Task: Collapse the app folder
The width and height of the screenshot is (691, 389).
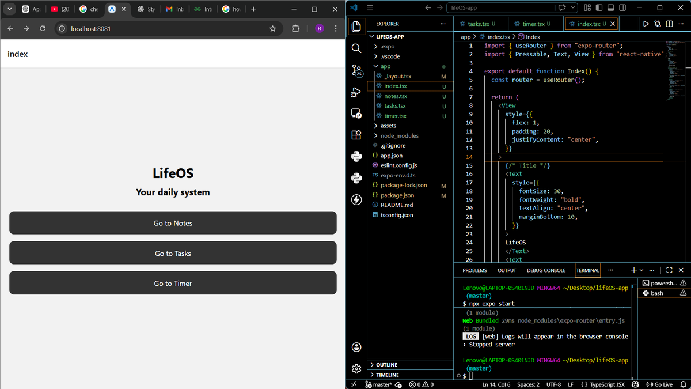Action: [385, 66]
